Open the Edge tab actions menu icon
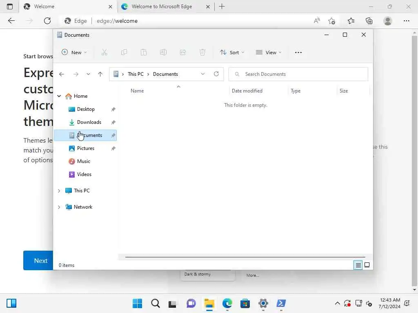Viewport: 418px width, 313px height. click(x=10, y=7)
